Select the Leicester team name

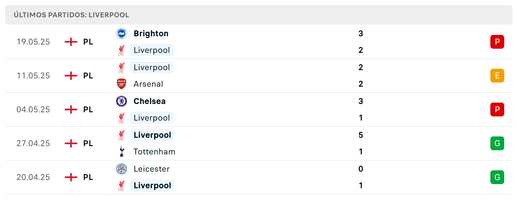[x=152, y=169]
